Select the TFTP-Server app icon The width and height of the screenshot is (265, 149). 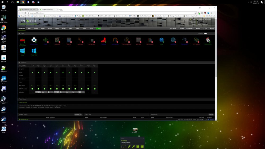coord(196,40)
